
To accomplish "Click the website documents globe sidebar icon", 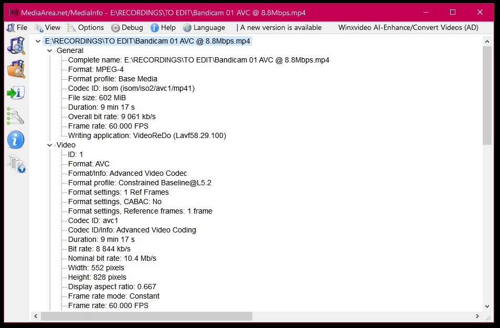I will tap(16, 164).
